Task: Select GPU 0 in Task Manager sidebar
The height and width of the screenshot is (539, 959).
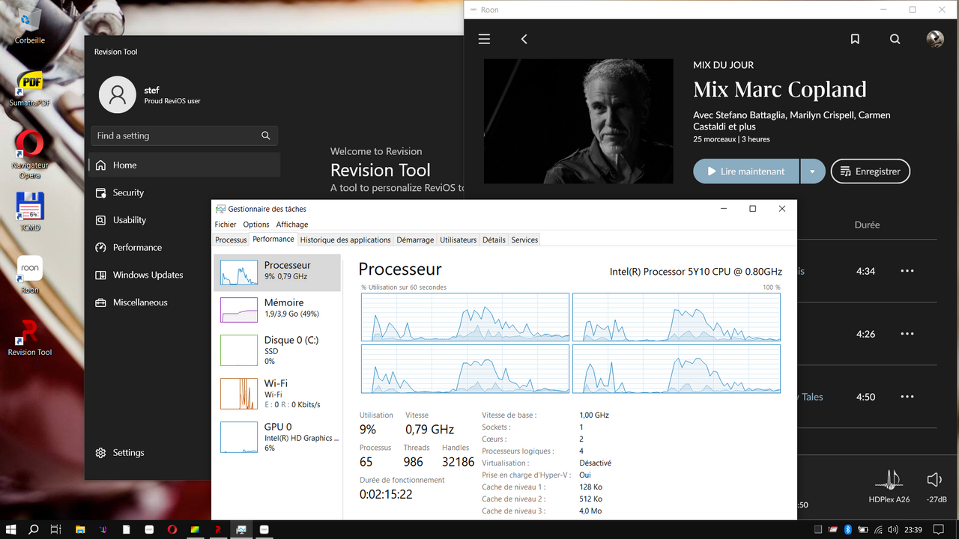Action: coord(278,436)
